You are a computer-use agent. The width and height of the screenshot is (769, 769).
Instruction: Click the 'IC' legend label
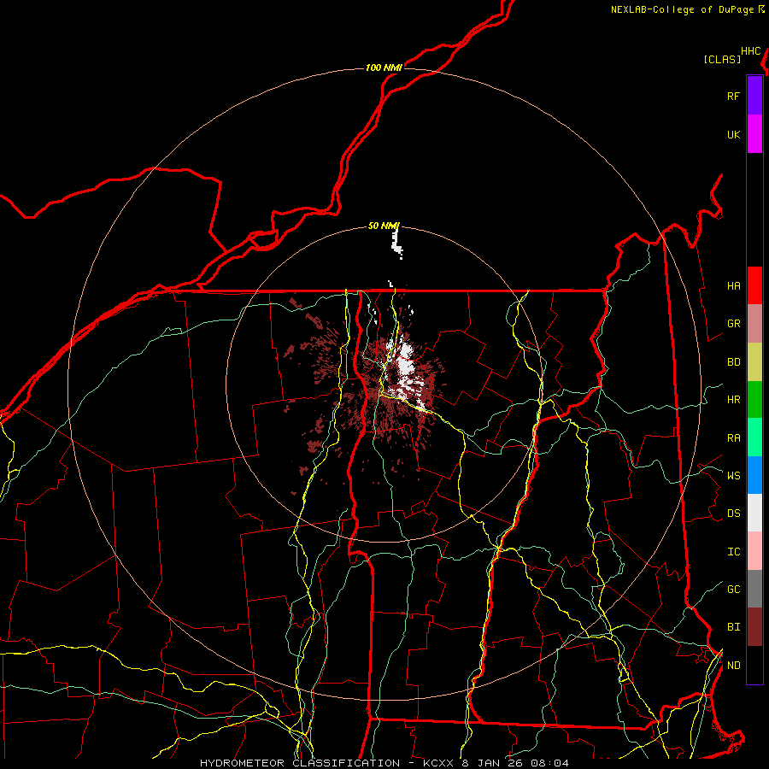point(733,552)
